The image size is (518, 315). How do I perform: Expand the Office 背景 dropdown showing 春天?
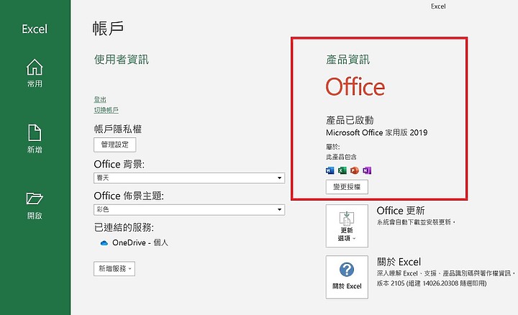point(189,178)
